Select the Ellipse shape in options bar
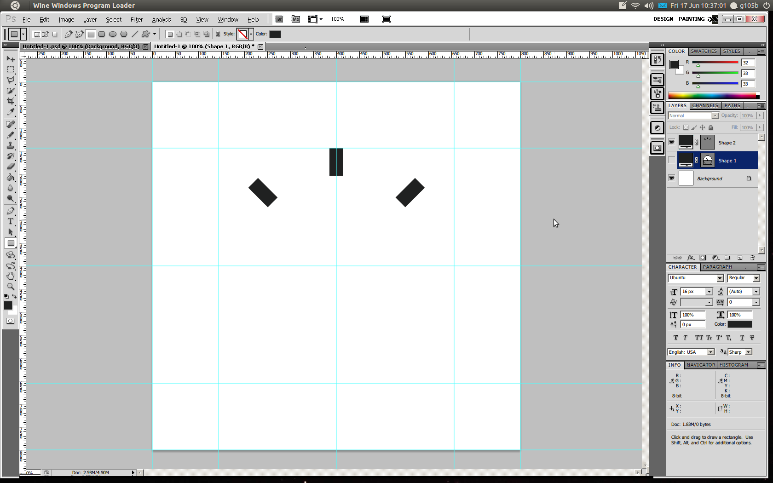The height and width of the screenshot is (483, 773). click(x=113, y=34)
